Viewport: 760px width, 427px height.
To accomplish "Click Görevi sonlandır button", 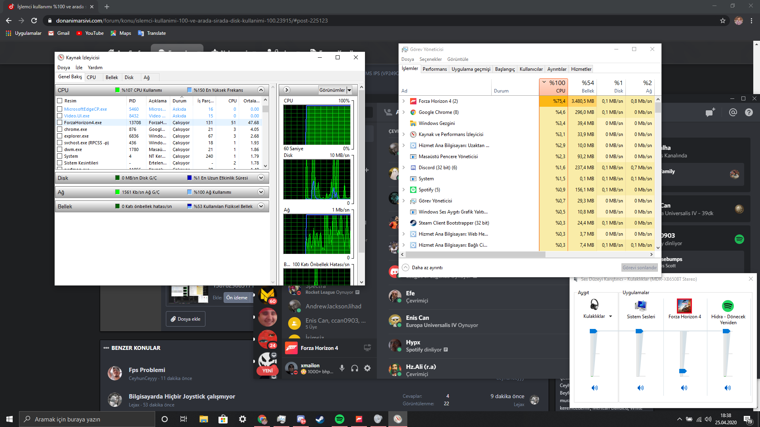I will point(639,268).
